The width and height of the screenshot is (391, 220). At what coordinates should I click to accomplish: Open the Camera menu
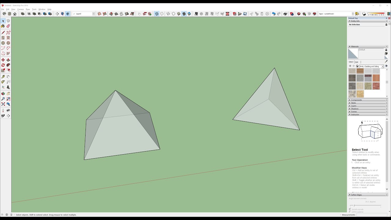[20, 9]
